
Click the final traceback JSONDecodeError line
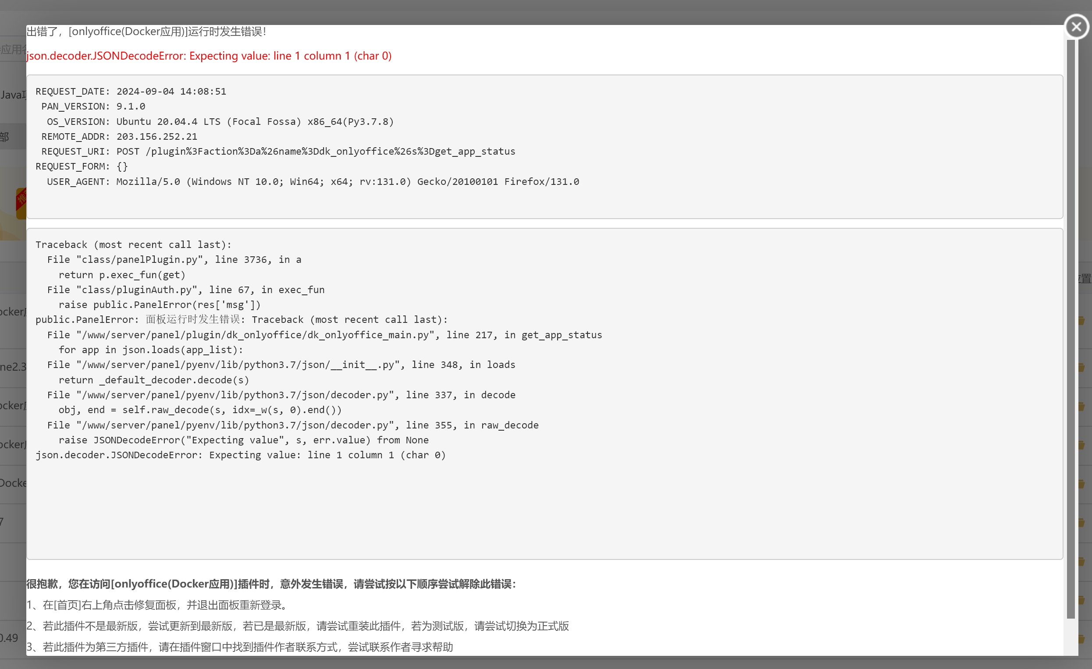pyautogui.click(x=241, y=455)
